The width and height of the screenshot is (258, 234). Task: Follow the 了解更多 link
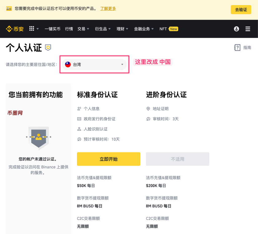point(108,9)
